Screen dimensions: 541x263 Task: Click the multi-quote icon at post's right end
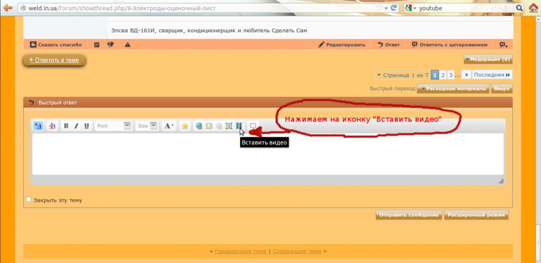click(x=504, y=45)
